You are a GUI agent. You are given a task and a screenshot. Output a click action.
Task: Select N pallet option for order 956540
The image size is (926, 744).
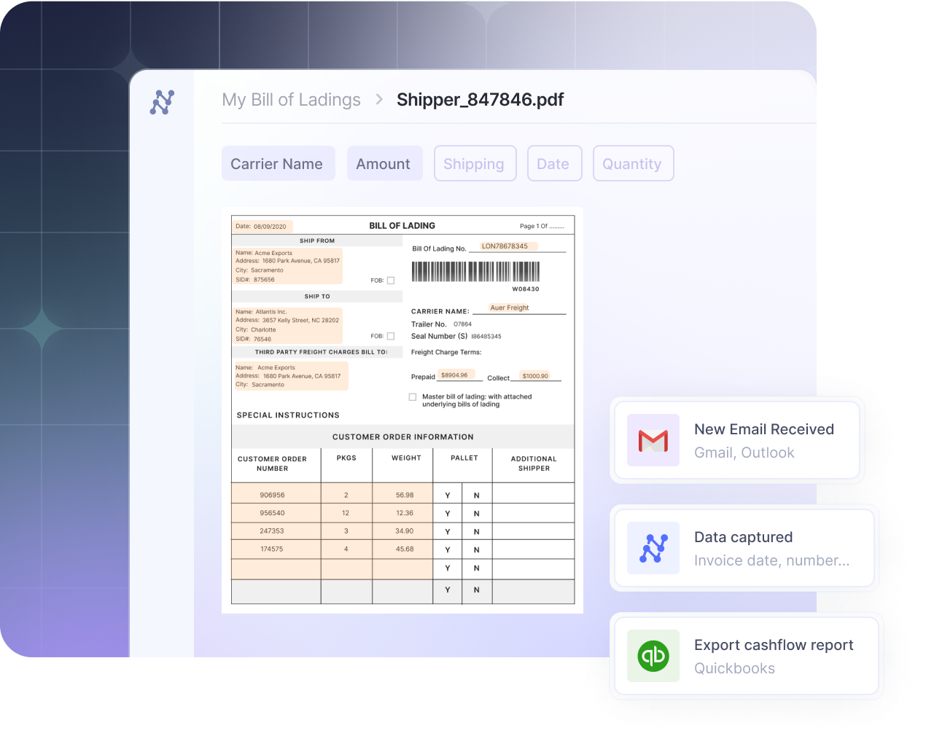477,513
